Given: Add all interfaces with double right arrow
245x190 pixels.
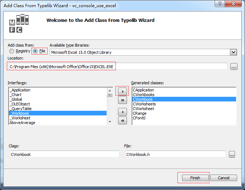Looking at the screenshot, I should [122, 100].
